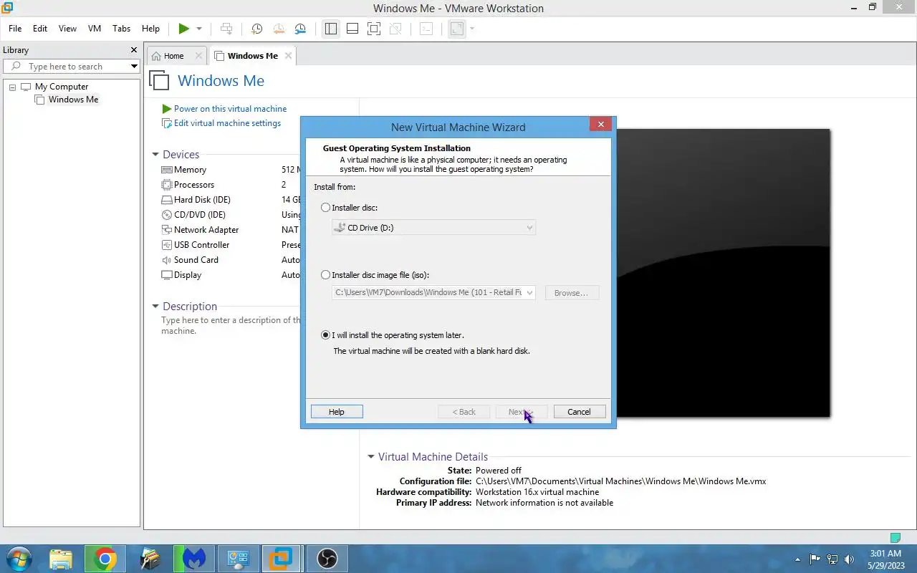Open the Stretch Guest dropdown arrow
Image resolution: width=917 pixels, height=573 pixels.
coord(472,29)
